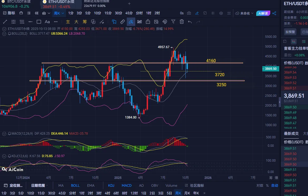
Task: Open the 周K timeframe dropdown
Action: (x=59, y=13)
